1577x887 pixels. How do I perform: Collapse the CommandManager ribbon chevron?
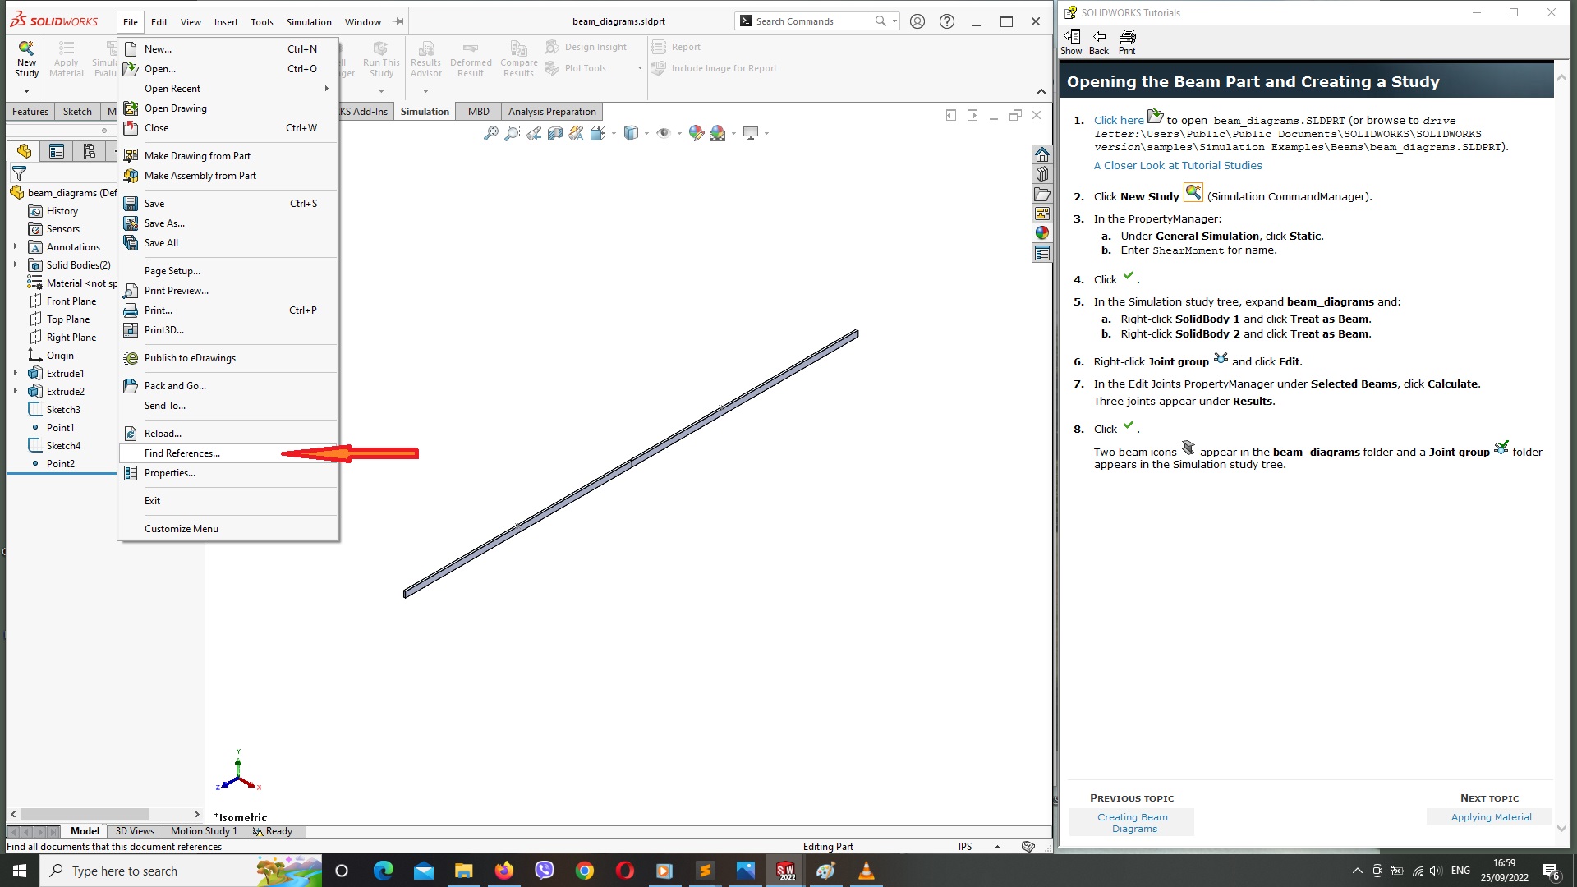pyautogui.click(x=1041, y=91)
